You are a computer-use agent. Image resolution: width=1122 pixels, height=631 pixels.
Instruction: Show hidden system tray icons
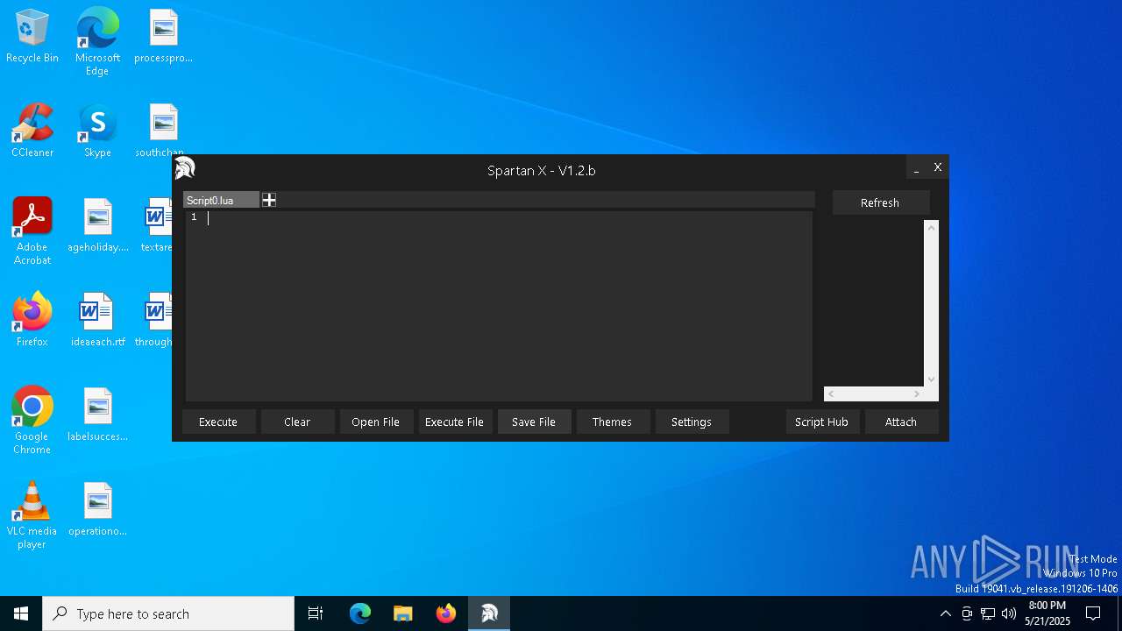pyautogui.click(x=945, y=613)
